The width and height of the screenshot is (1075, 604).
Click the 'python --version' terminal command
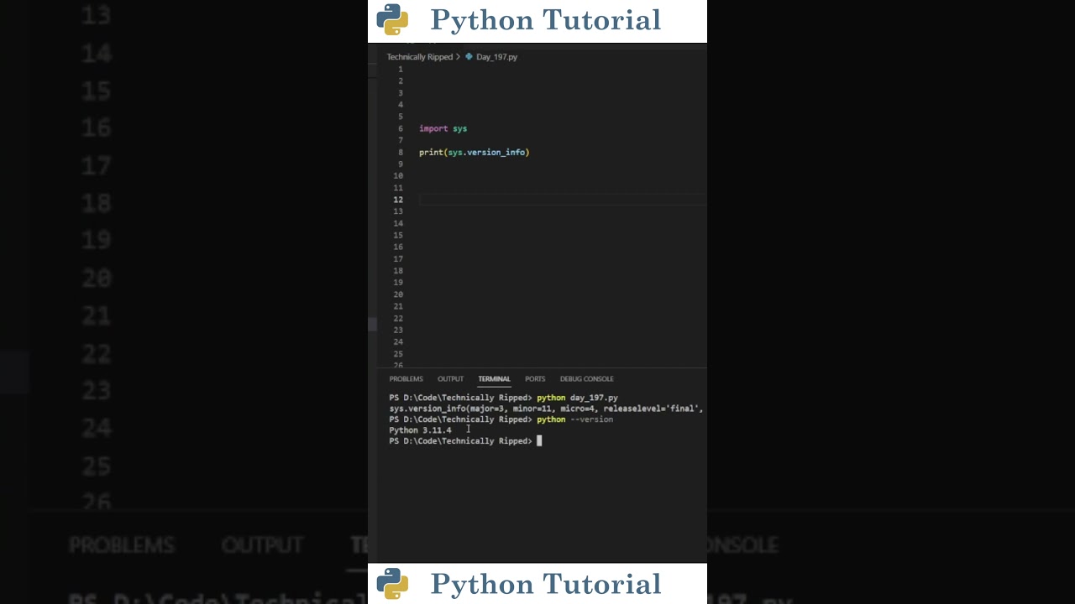pyautogui.click(x=574, y=419)
